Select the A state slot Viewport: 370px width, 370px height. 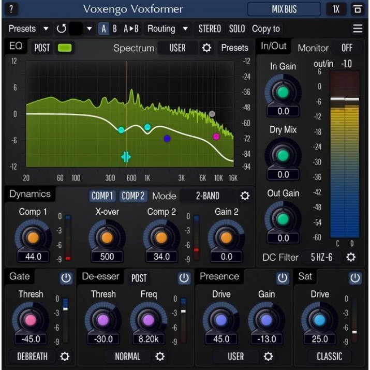[x=103, y=29]
